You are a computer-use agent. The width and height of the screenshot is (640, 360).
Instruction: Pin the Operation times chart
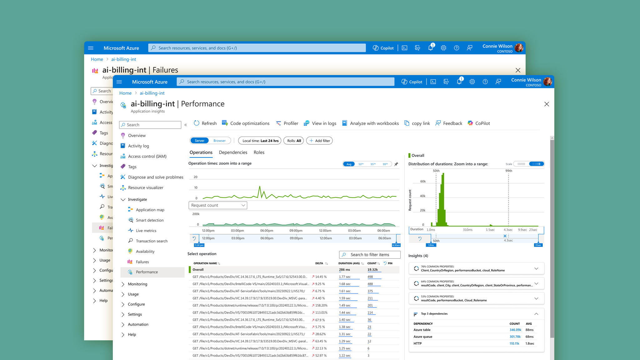396,164
